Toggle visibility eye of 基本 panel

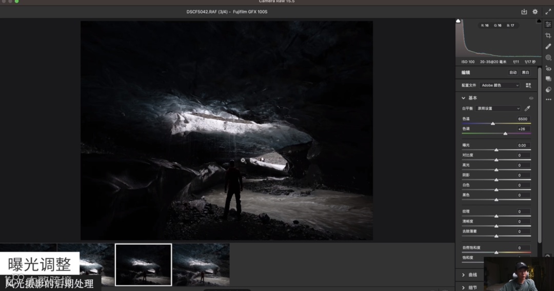pos(531,98)
